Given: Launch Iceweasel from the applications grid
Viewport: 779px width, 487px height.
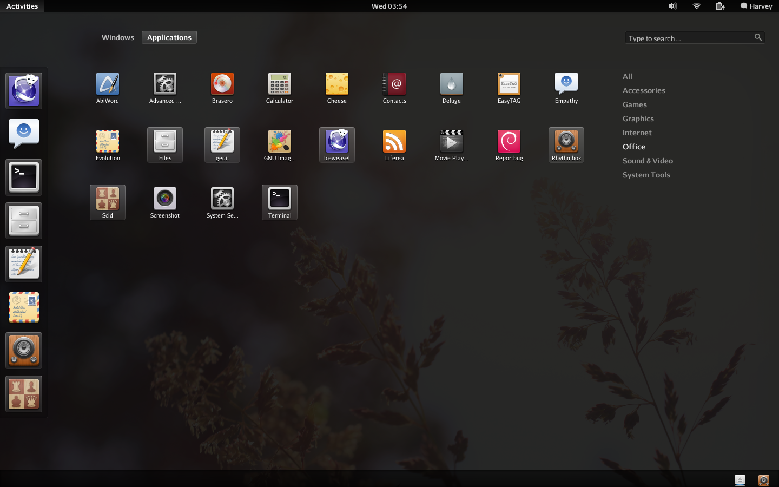Looking at the screenshot, I should coord(337,145).
